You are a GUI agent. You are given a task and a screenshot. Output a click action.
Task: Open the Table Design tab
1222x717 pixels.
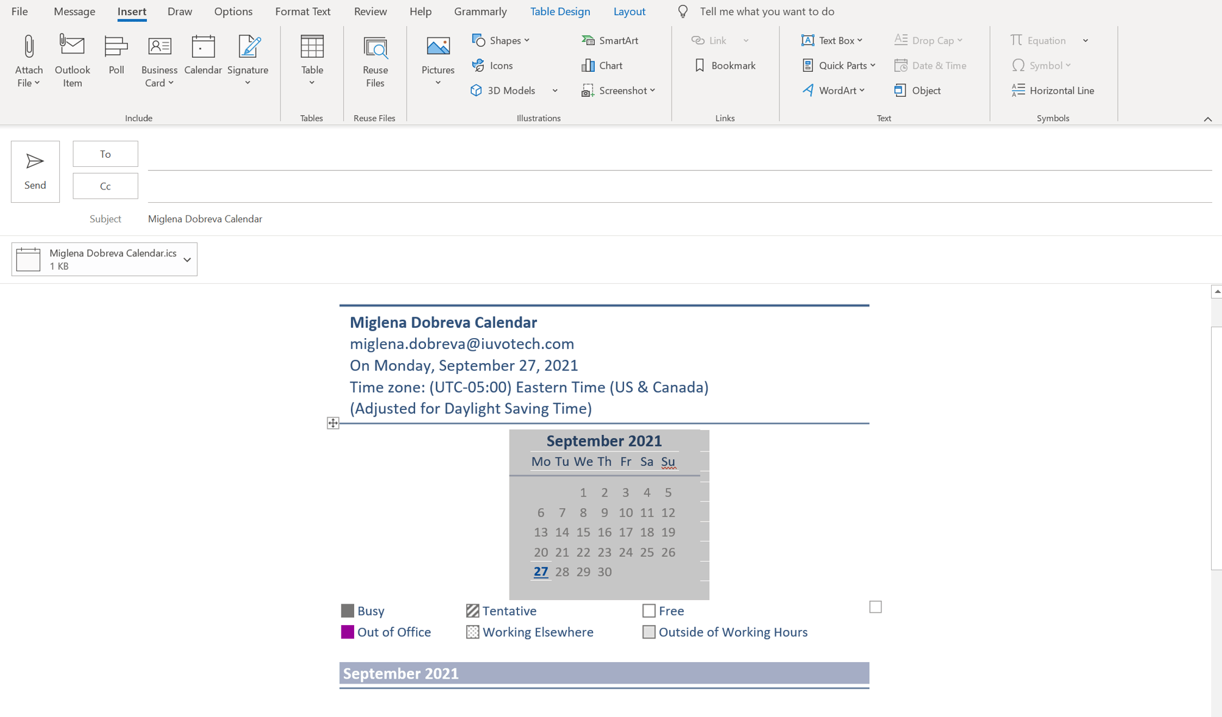pos(559,11)
